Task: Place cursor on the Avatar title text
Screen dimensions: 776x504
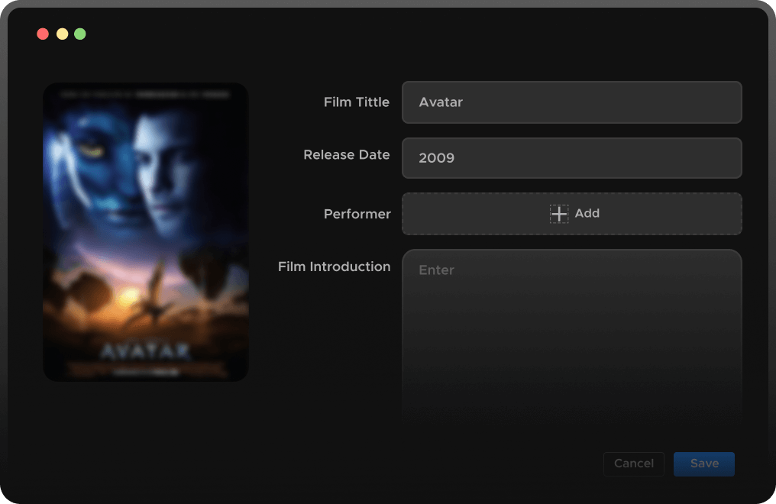Action: pyautogui.click(x=441, y=102)
